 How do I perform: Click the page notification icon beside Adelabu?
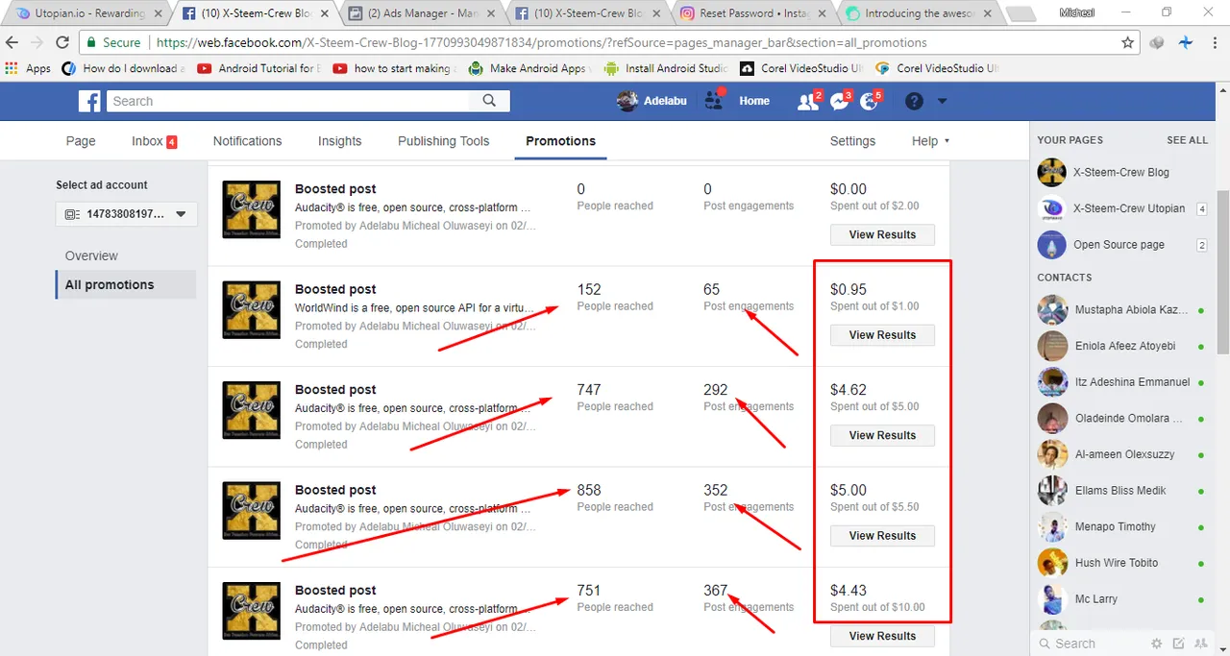point(713,101)
